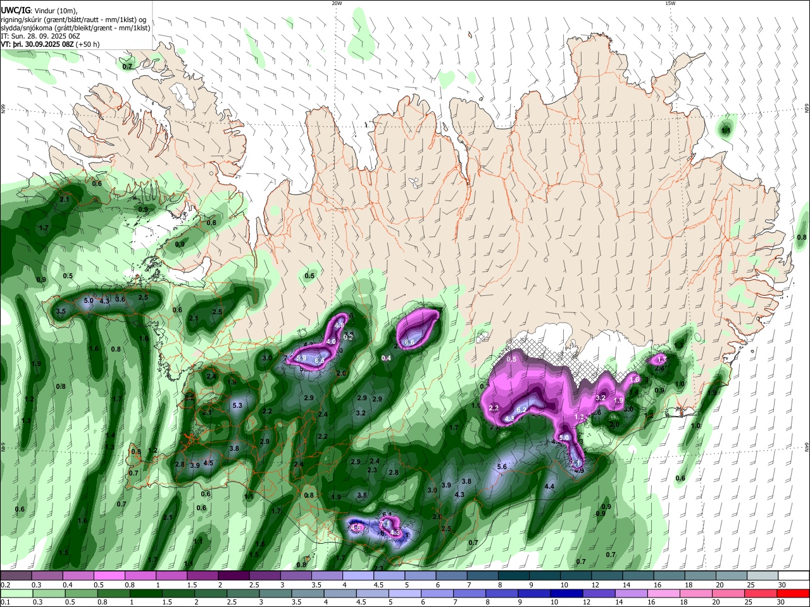
Task: Select the white 30 swatch in upper snow legend
Action: [x=794, y=575]
